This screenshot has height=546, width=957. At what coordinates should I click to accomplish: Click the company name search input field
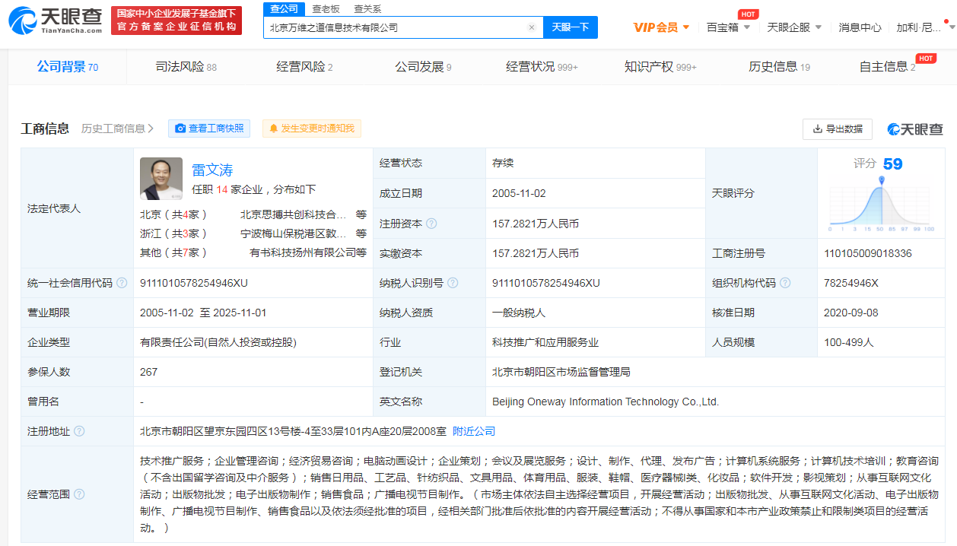396,27
